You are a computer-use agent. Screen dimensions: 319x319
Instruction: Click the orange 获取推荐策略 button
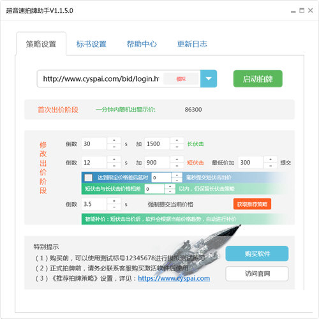pos(252,204)
